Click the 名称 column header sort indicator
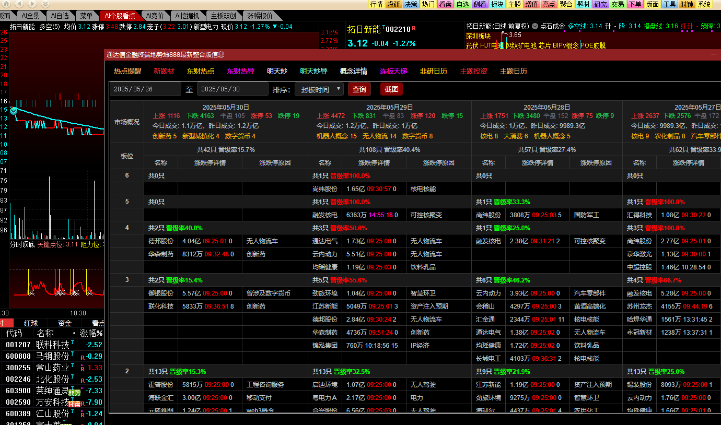 coord(74,333)
